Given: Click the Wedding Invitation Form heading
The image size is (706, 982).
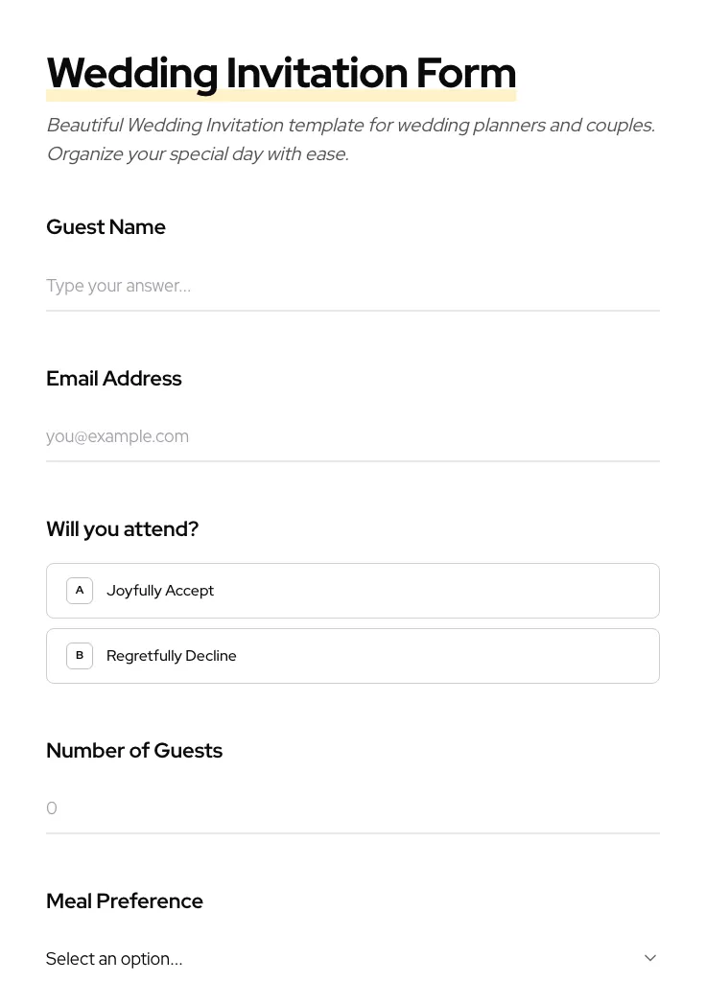Looking at the screenshot, I should click(x=281, y=74).
